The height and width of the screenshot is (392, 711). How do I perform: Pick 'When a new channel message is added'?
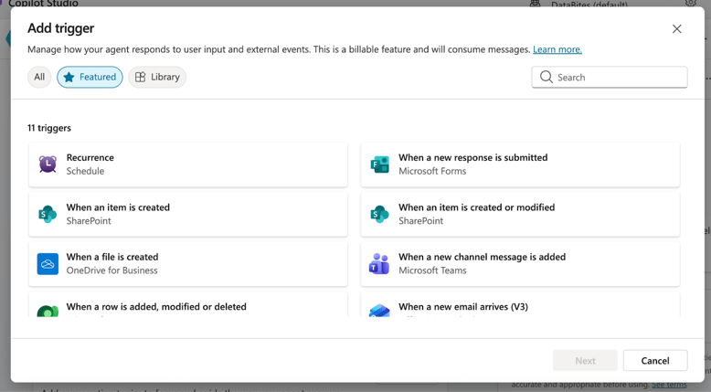[520, 264]
